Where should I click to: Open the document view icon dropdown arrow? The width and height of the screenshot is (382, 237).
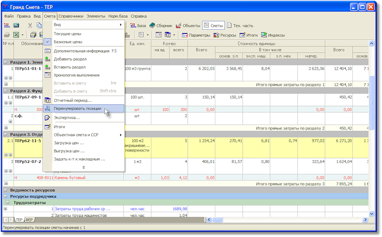point(148,35)
